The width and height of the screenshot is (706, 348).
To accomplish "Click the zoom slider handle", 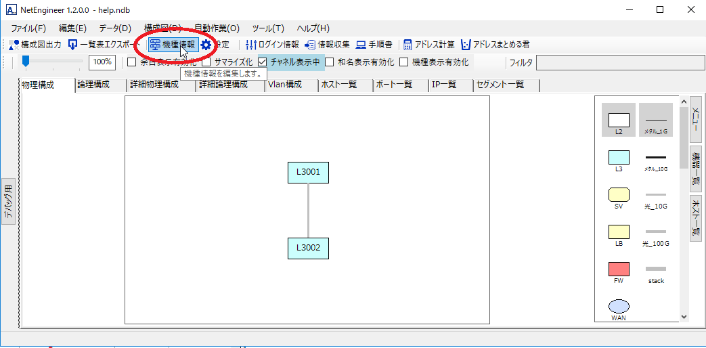I will point(26,62).
